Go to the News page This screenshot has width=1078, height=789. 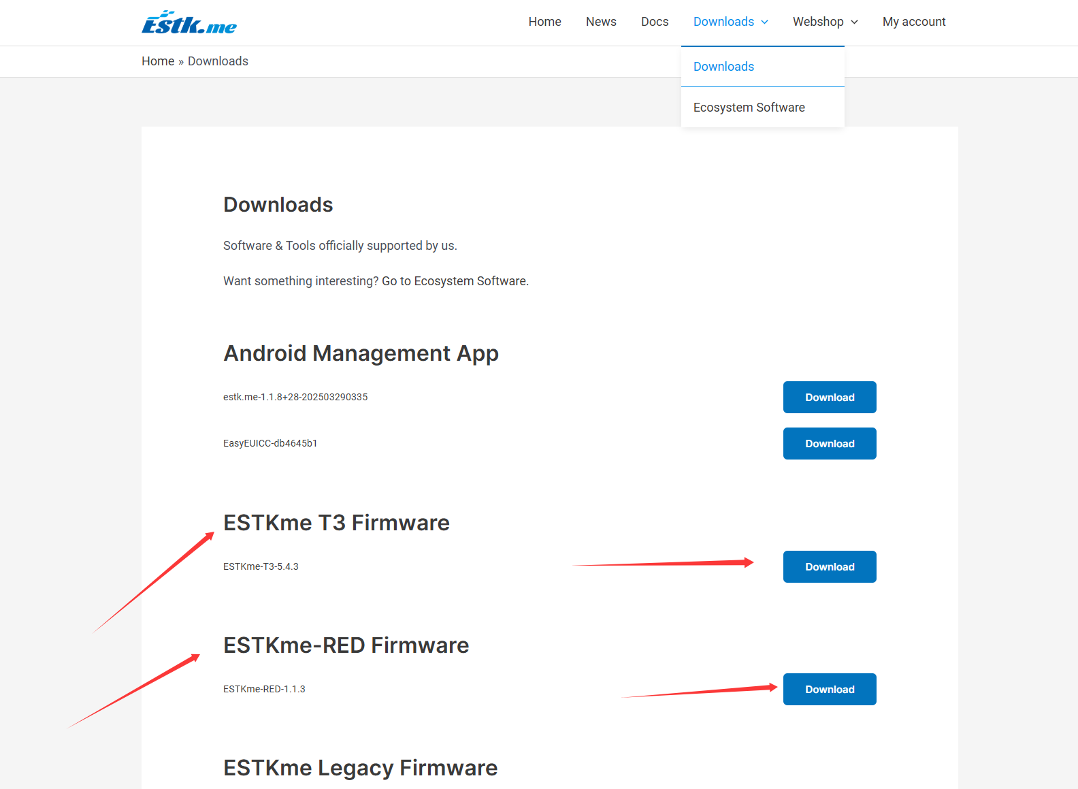click(x=601, y=22)
